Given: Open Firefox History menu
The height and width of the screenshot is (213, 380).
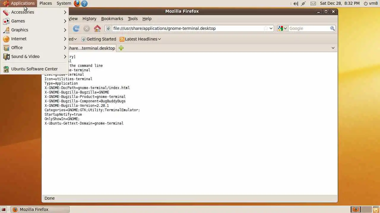Looking at the screenshot, I should 89,19.
